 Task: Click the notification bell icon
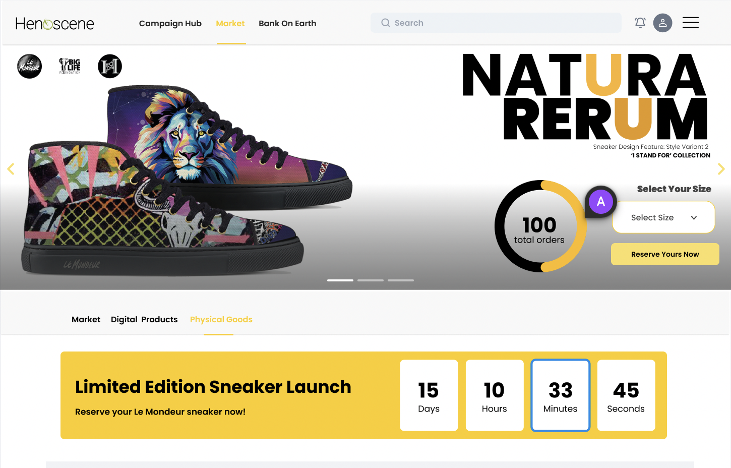[x=640, y=23]
